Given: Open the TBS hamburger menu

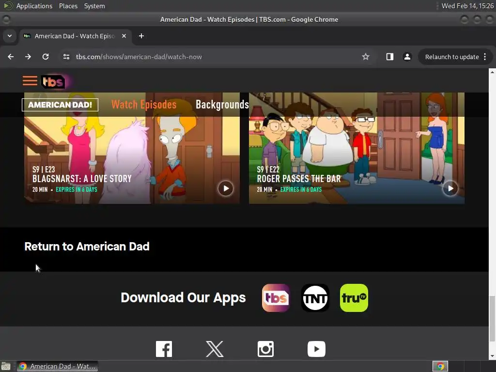Looking at the screenshot, I should 30,81.
